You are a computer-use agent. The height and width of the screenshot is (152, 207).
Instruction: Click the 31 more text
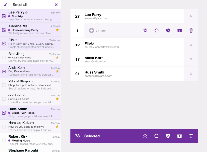(x=101, y=31)
